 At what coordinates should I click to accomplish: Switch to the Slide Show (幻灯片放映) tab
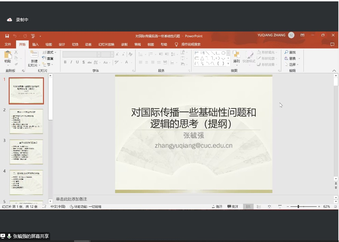pos(106,44)
